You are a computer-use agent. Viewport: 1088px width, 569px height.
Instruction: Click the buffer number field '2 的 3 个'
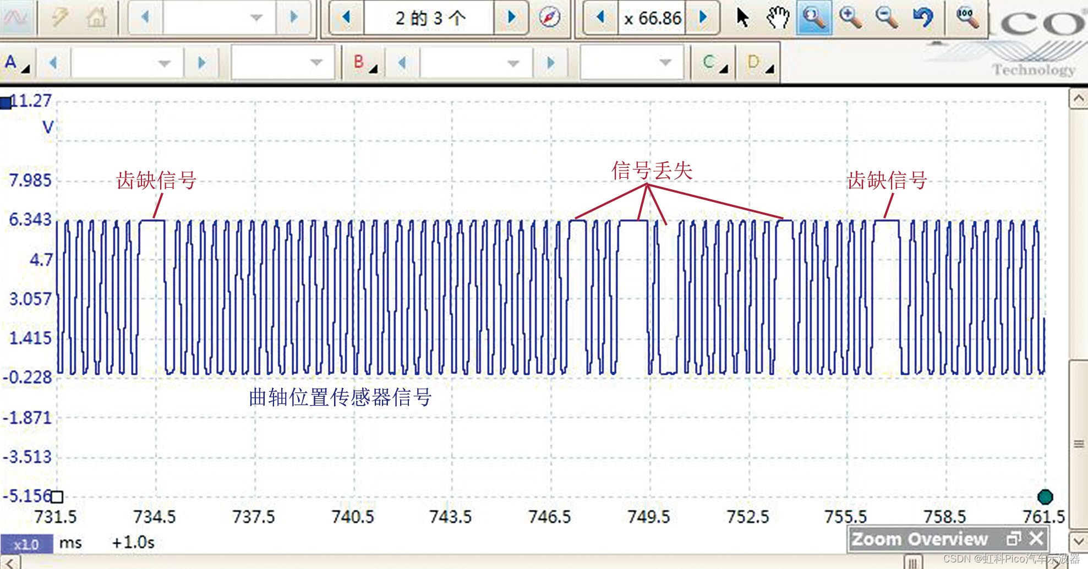coord(430,18)
